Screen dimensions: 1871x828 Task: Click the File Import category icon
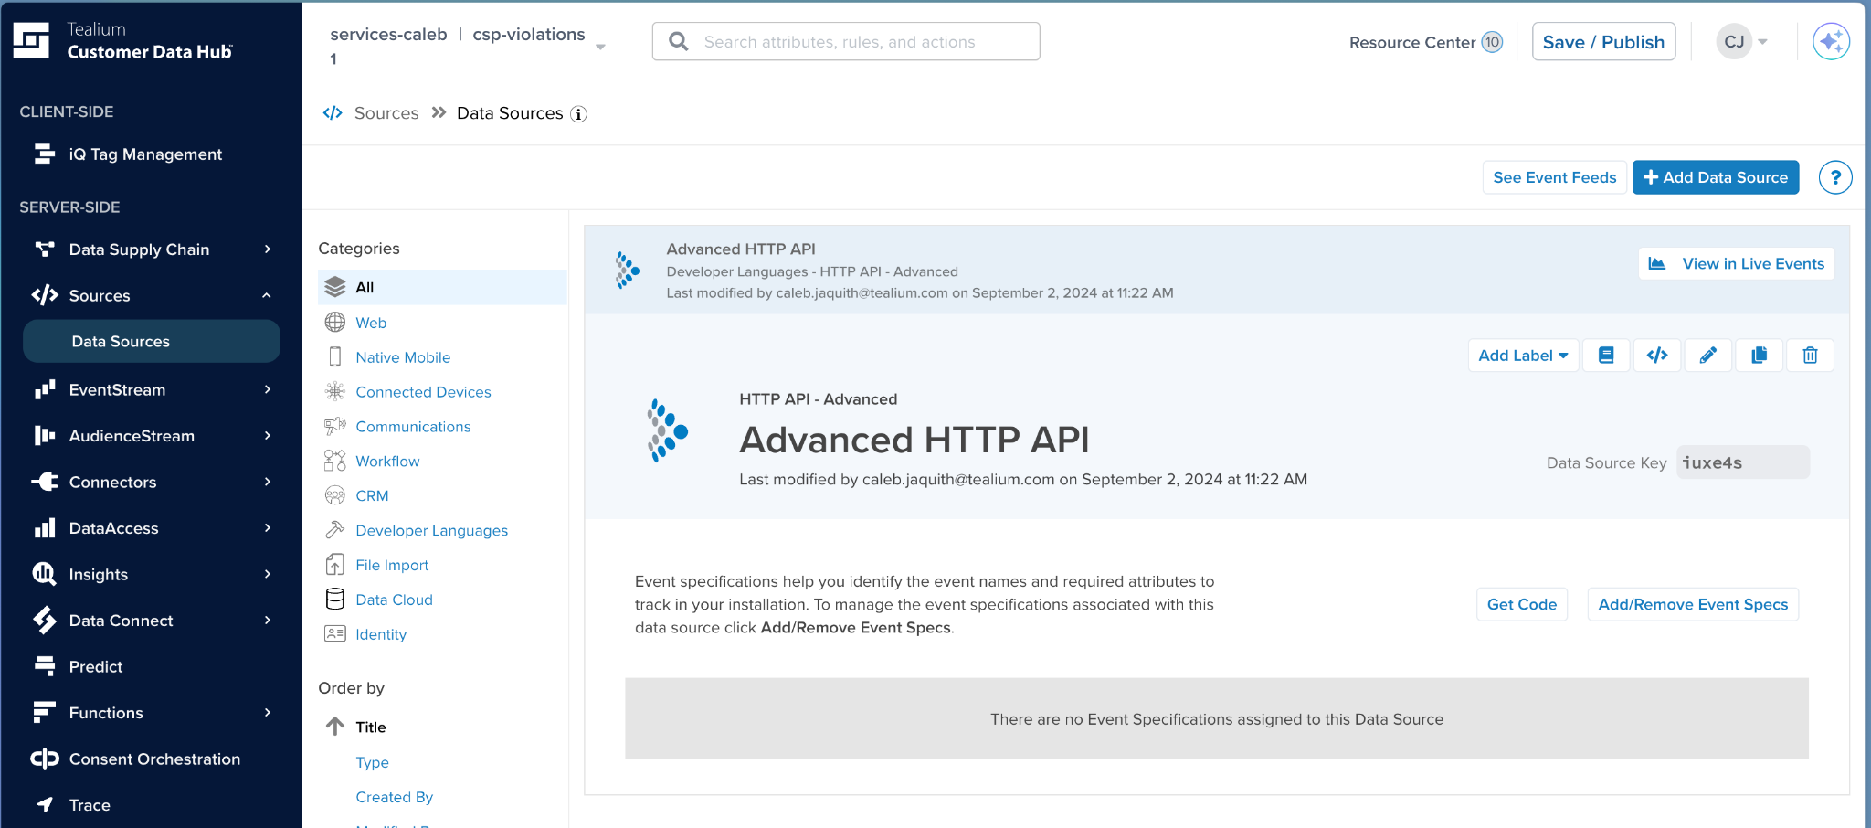pyautogui.click(x=335, y=565)
